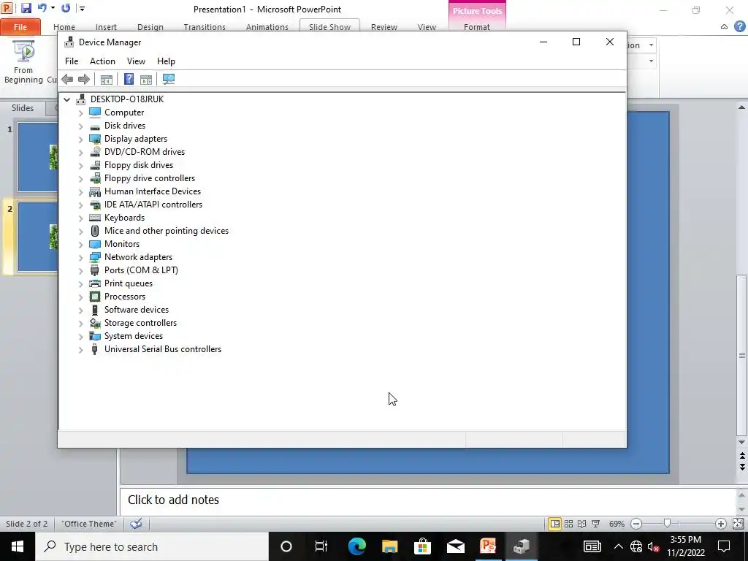This screenshot has width=748, height=561.
Task: Switch to the Review ribbon tab
Action: (384, 27)
